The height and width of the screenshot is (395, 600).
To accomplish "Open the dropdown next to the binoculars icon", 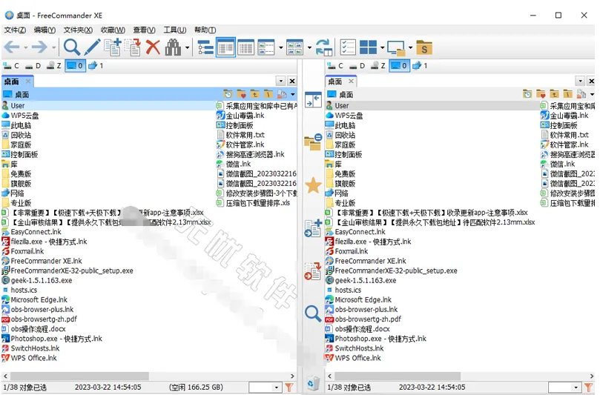I will tap(187, 47).
